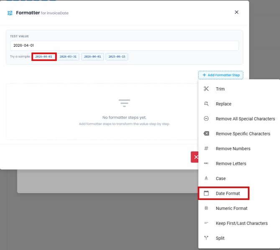Click the Split branch icon
280x250 pixels.
click(x=206, y=238)
